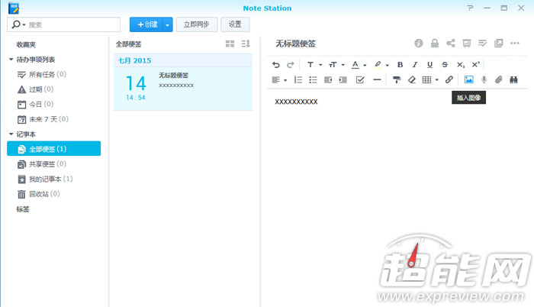Toggle subscript formatting

click(x=461, y=64)
